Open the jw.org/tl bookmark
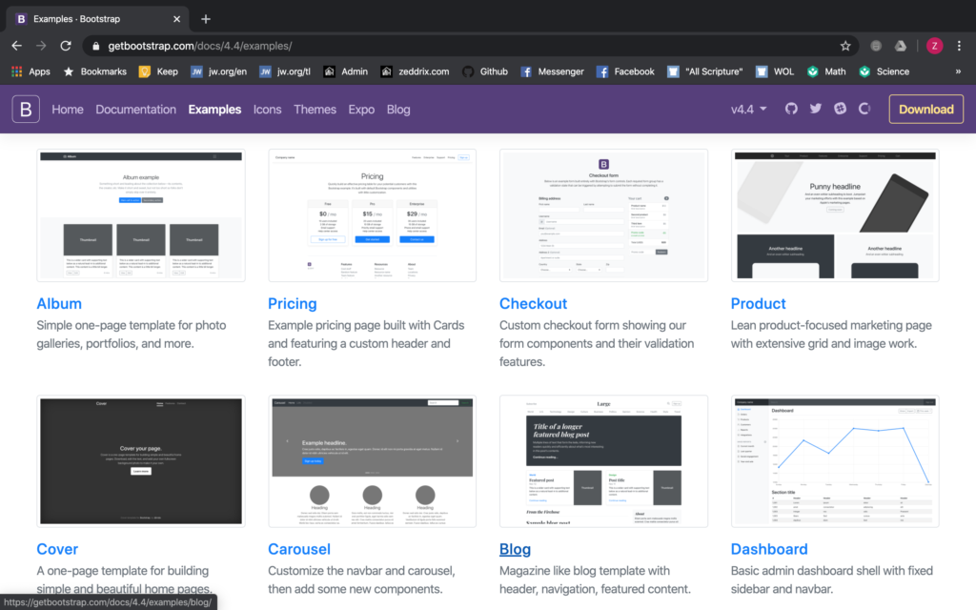Viewport: 976px width, 610px height. coord(284,71)
